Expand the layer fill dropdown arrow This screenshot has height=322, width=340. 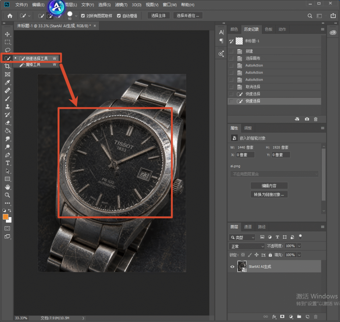click(x=299, y=255)
